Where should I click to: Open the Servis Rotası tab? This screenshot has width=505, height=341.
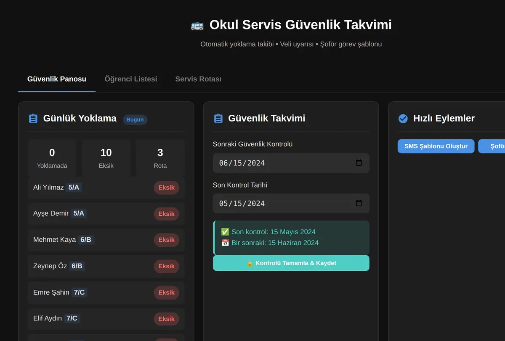198,79
